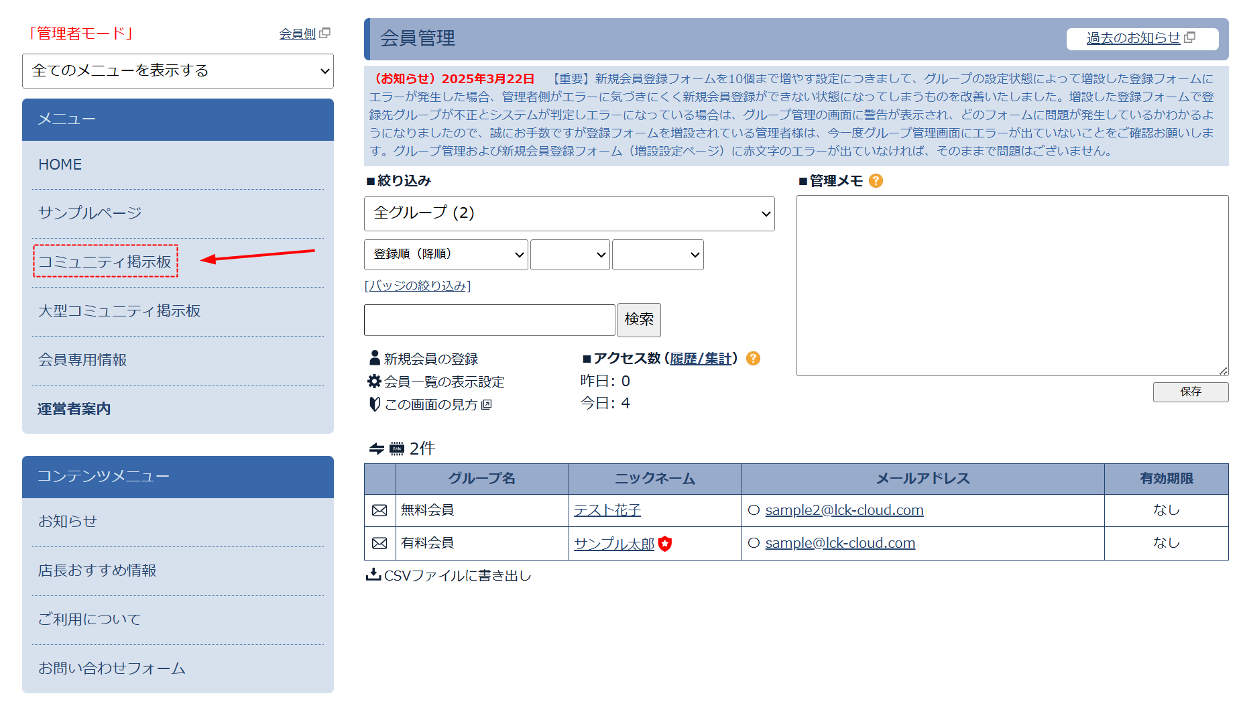1245x706 pixels.
Task: Click the swap arrows icon above member table
Action: (x=377, y=449)
